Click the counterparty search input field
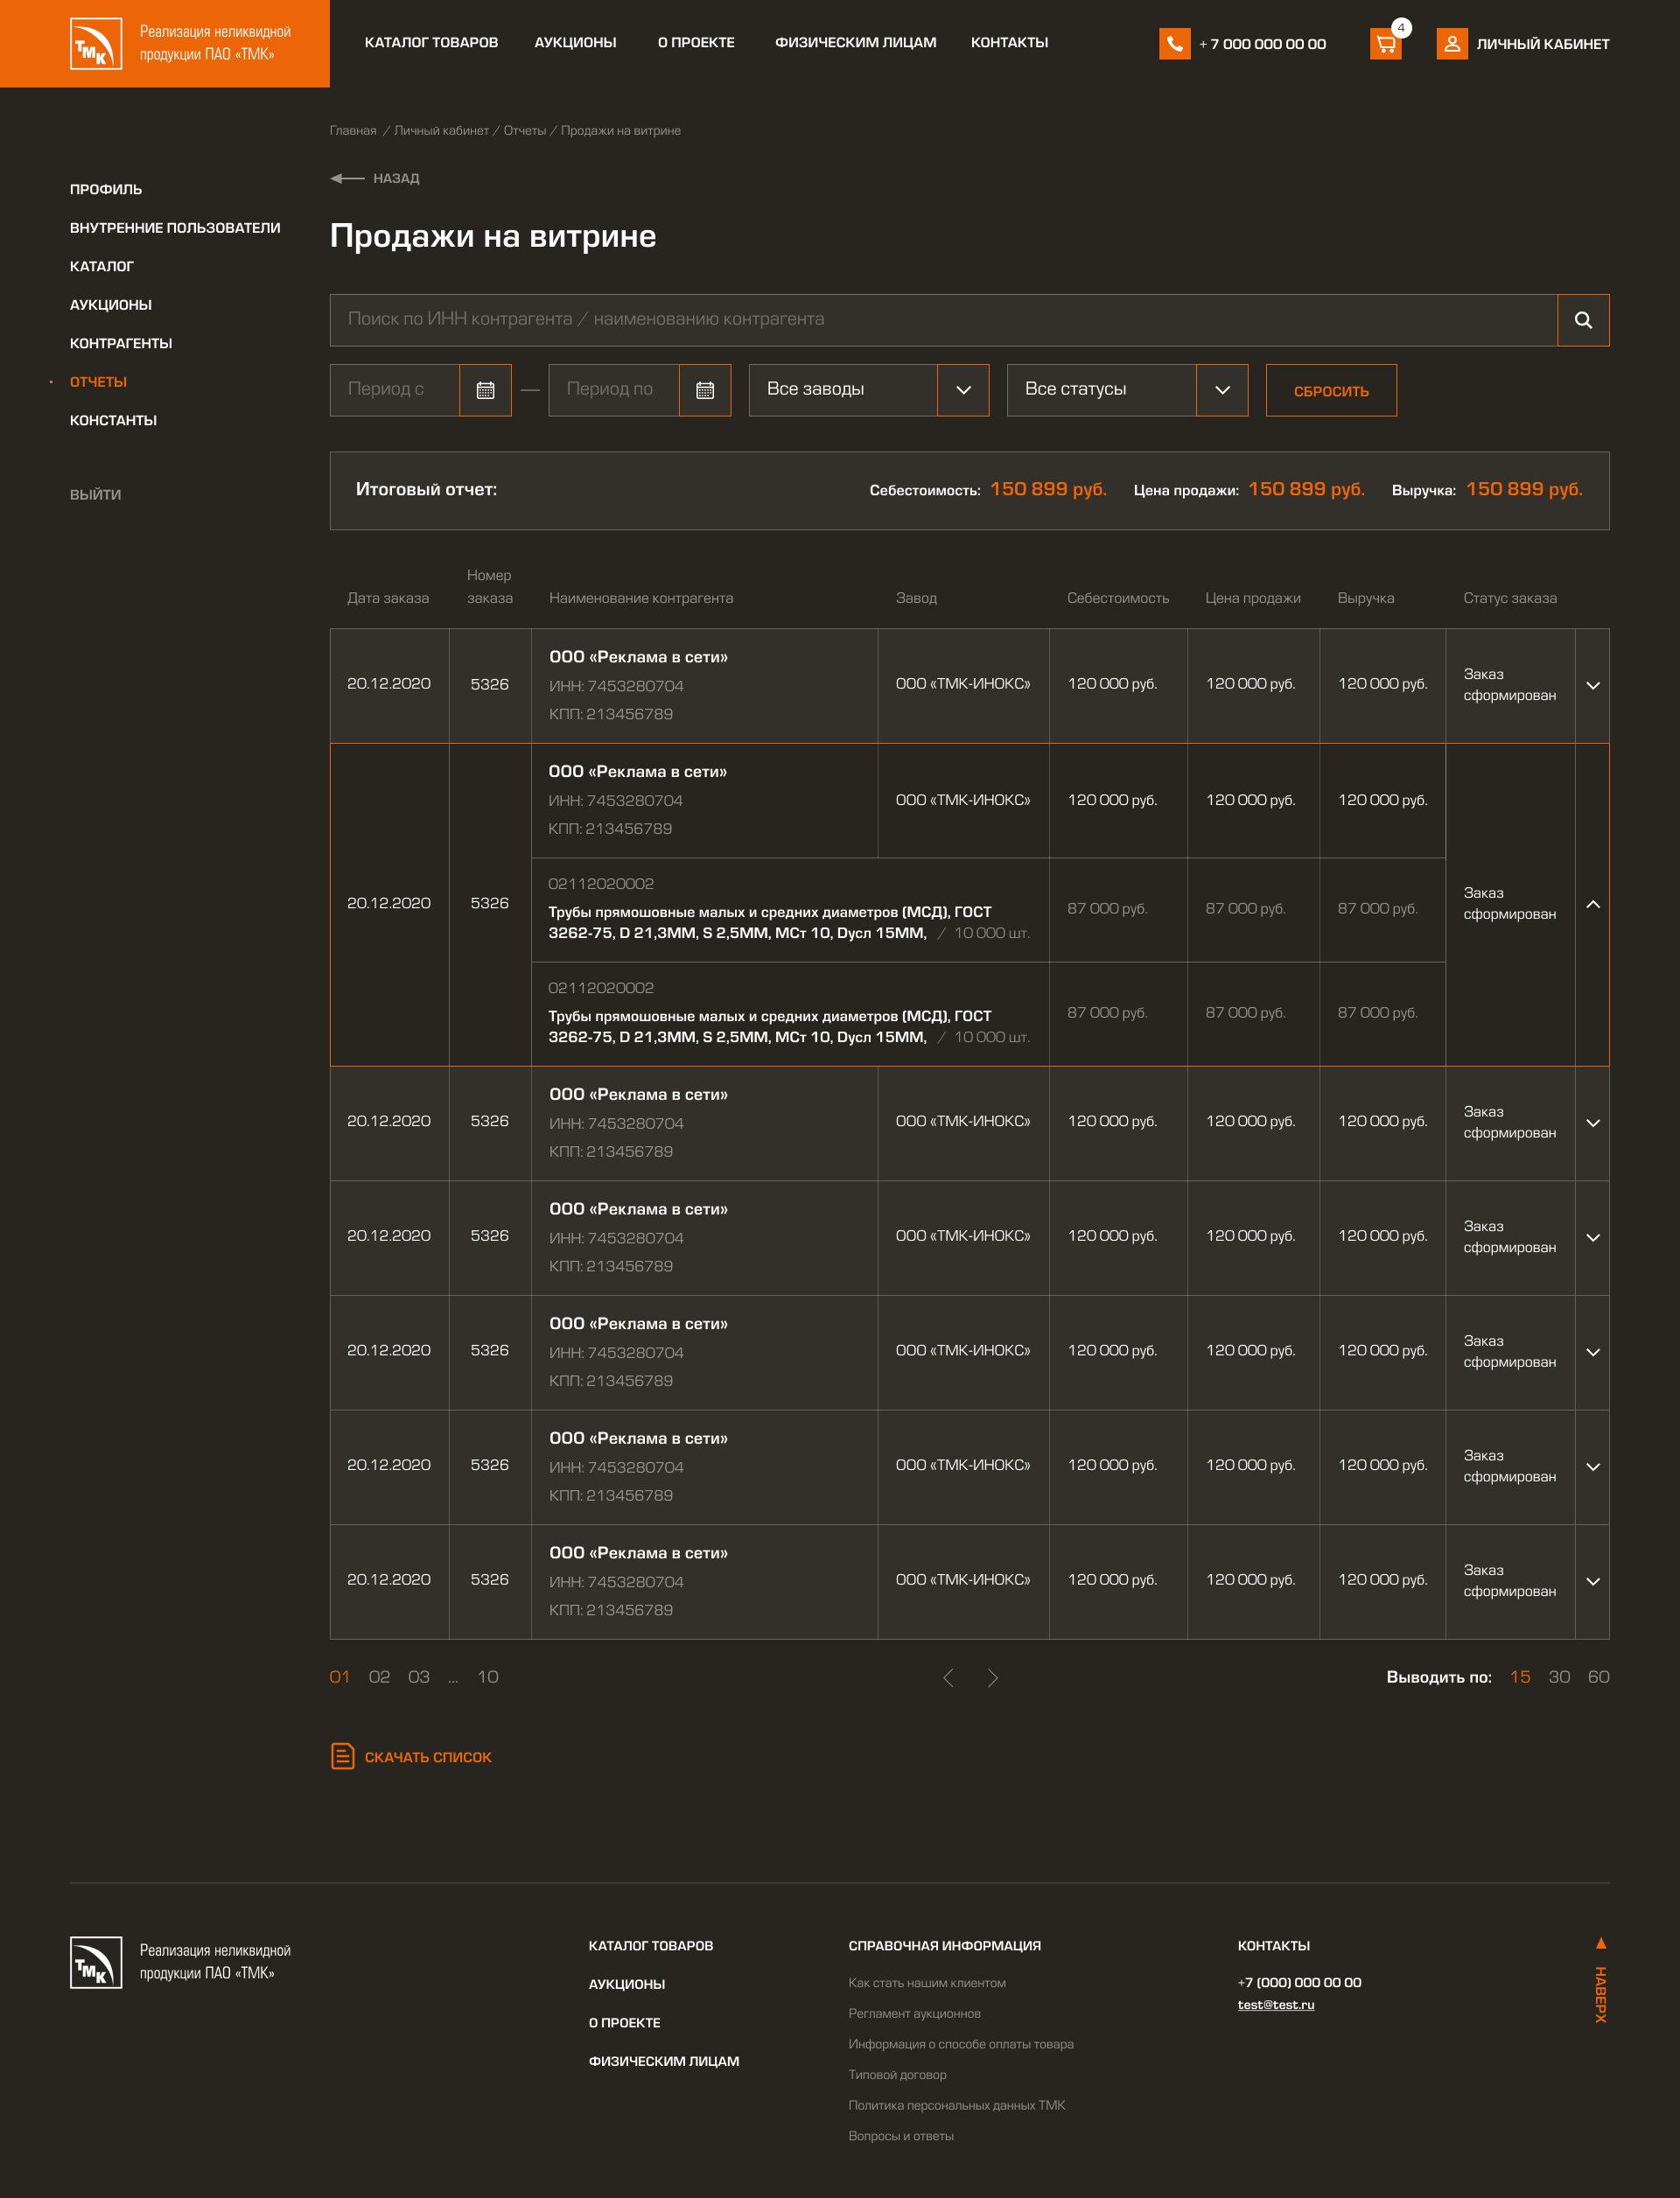Image resolution: width=1680 pixels, height=2198 pixels. 943,320
